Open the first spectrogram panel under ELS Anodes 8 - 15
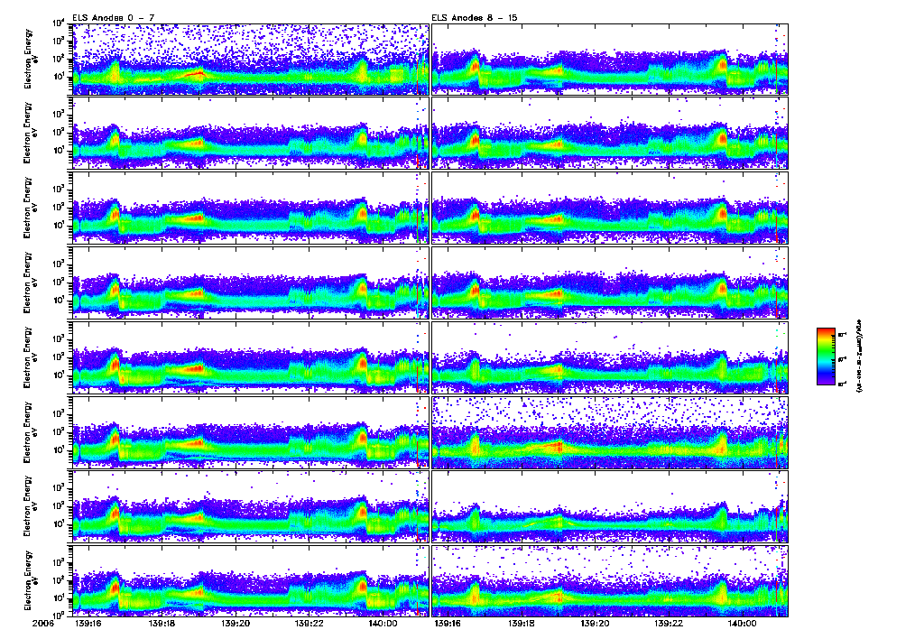This screenshot has width=924, height=639. pos(610,59)
